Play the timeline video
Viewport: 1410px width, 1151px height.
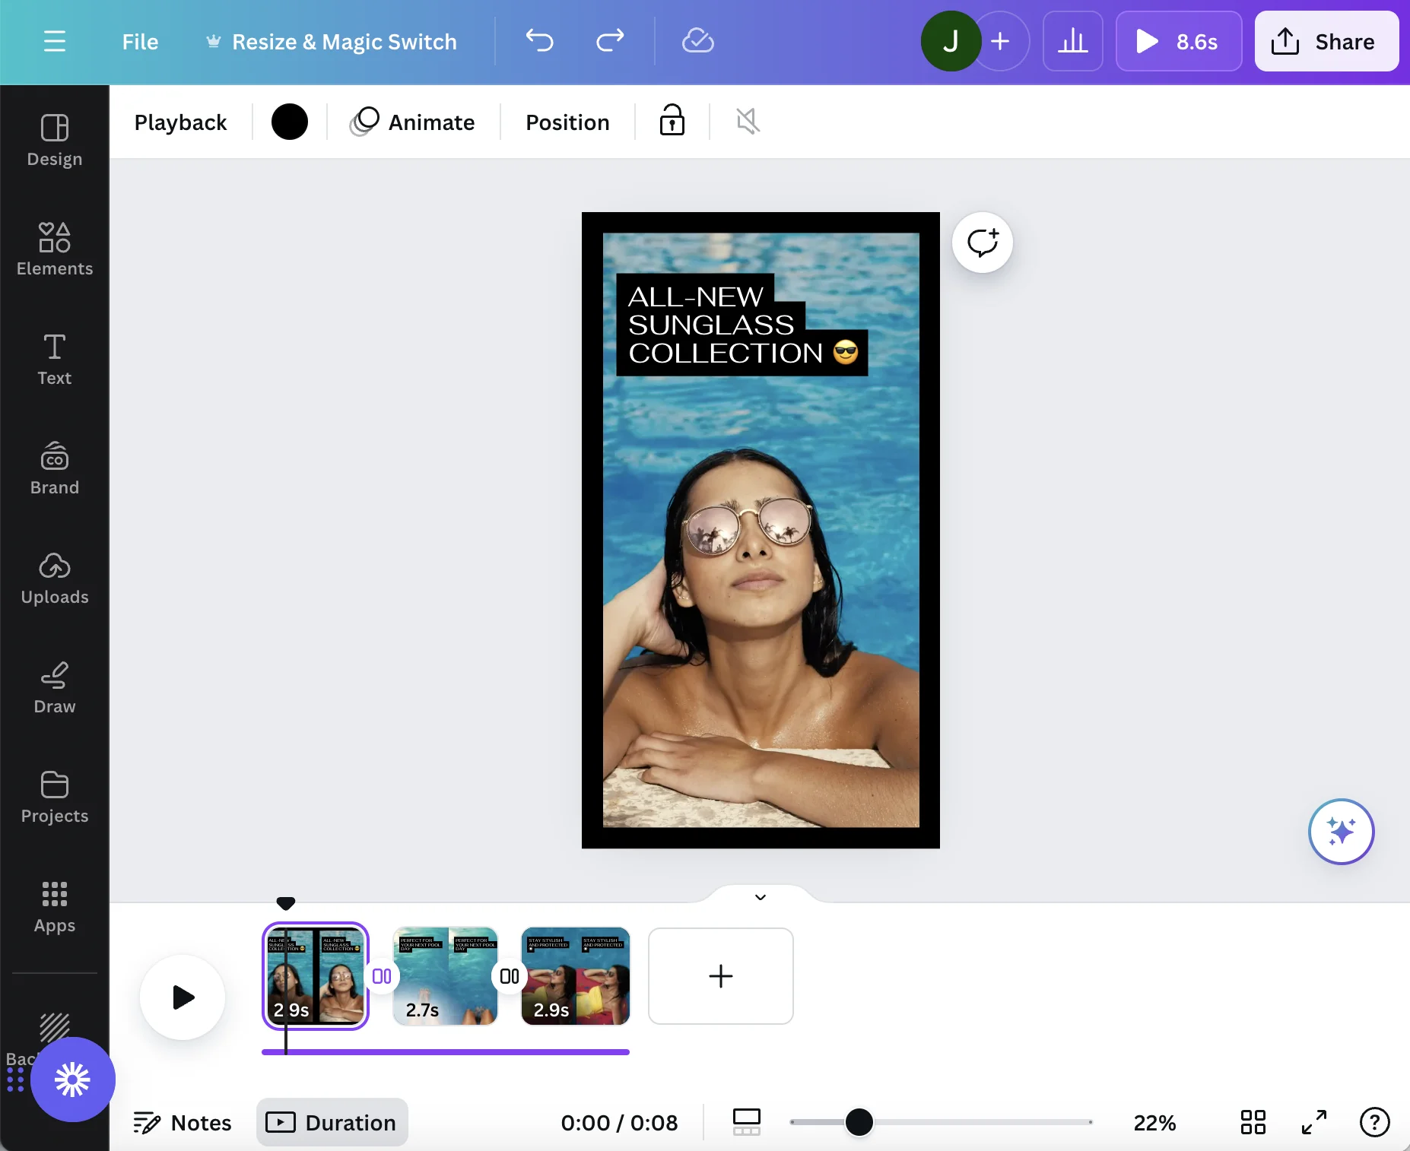pos(183,997)
